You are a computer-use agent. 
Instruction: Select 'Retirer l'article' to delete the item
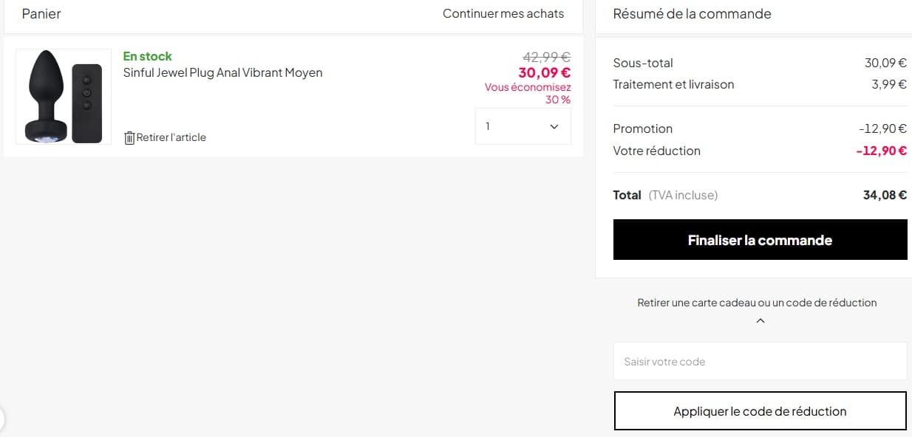click(x=171, y=137)
